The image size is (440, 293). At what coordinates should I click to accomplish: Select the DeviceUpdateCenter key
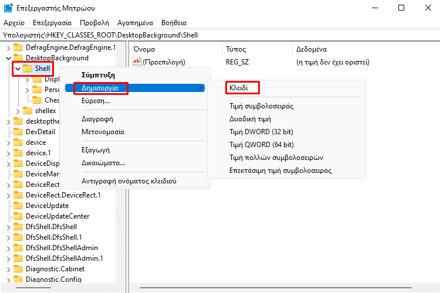[x=57, y=216]
